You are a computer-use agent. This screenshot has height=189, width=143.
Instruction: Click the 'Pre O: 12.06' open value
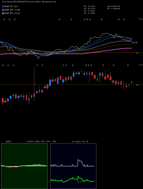click(x=89, y=6)
